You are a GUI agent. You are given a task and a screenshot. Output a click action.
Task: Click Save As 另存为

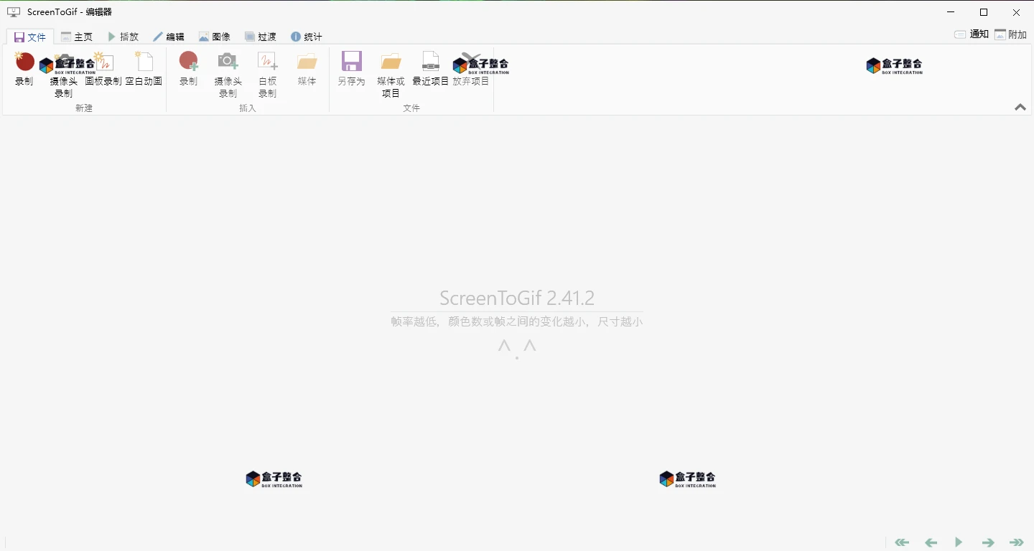[x=351, y=69]
